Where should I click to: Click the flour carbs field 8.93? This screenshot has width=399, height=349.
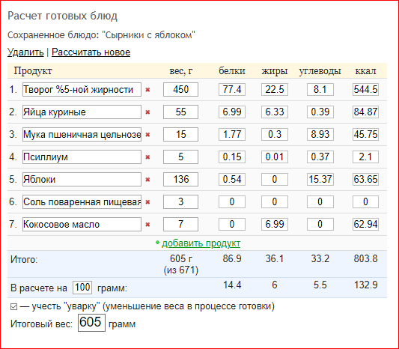(320, 134)
